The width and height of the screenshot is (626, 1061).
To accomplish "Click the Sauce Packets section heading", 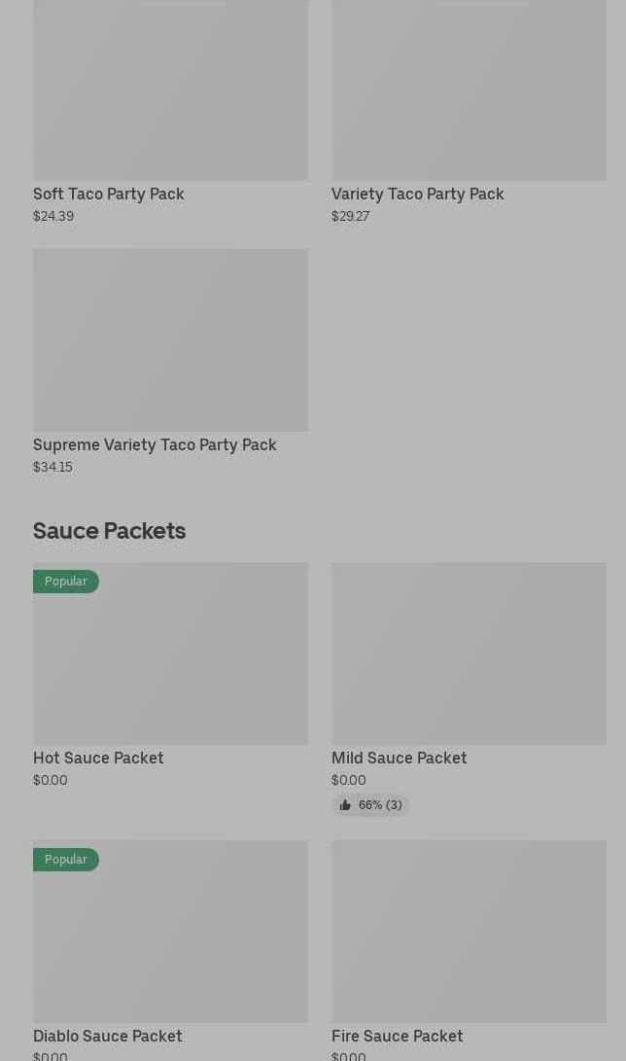I will 109,530.
